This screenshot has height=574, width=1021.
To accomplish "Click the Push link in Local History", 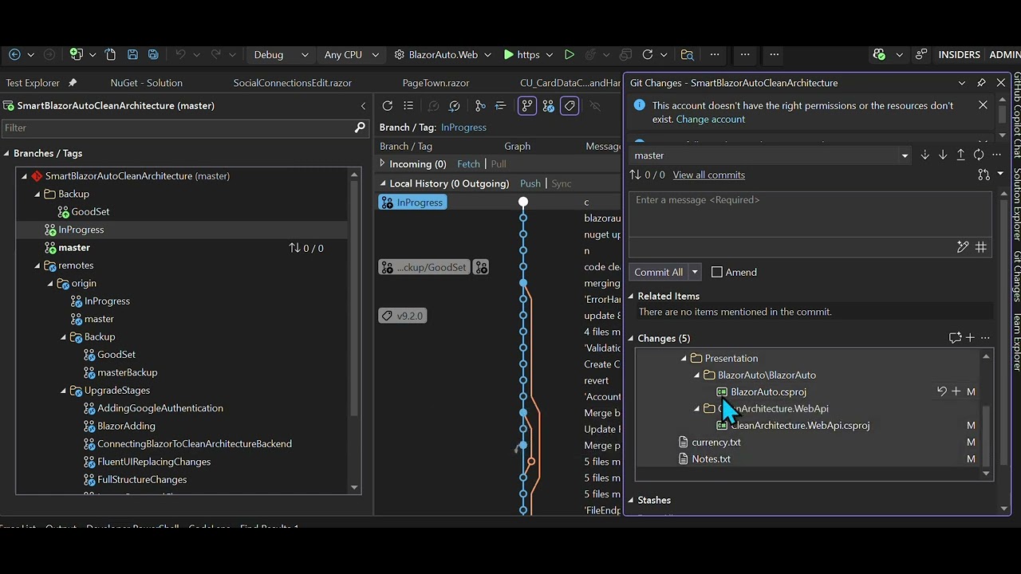I will coord(530,183).
